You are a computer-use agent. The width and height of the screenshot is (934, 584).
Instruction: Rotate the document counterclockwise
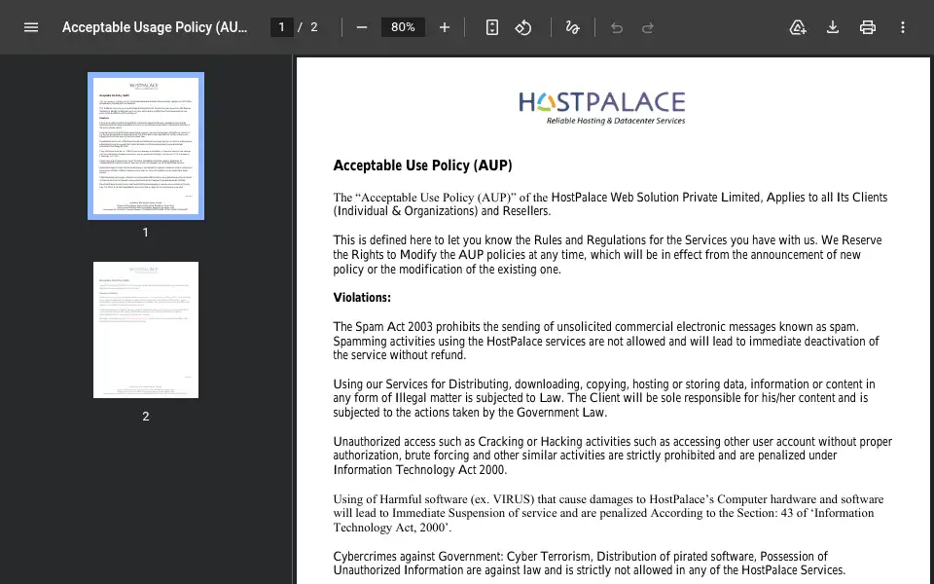[523, 27]
